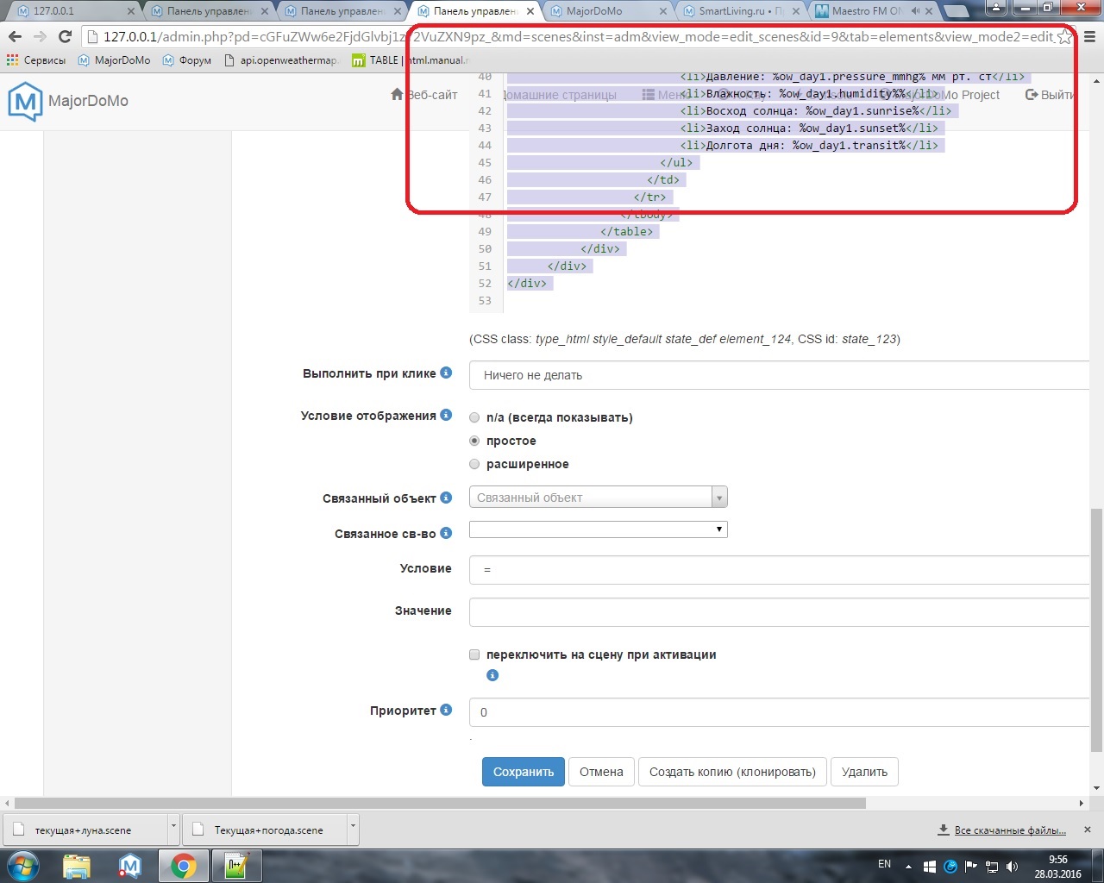1104x883 pixels.
Task: Open the Форум bookmark
Action: 187,60
